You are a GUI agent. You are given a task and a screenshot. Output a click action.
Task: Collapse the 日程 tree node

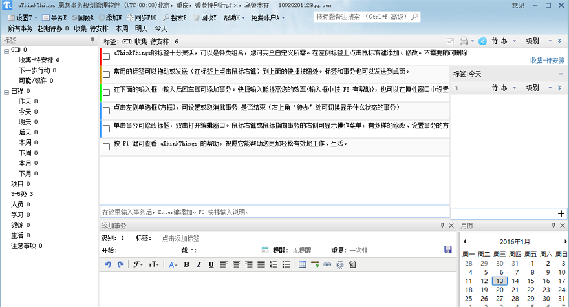[x=6, y=92]
